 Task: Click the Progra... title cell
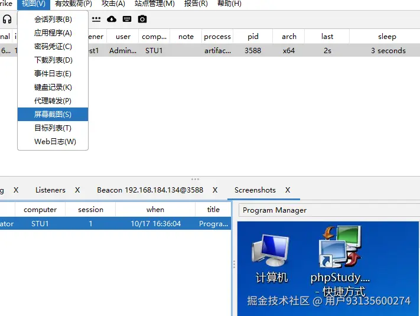click(x=213, y=223)
